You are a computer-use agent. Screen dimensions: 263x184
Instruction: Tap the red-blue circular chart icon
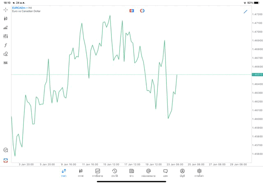click(142, 11)
